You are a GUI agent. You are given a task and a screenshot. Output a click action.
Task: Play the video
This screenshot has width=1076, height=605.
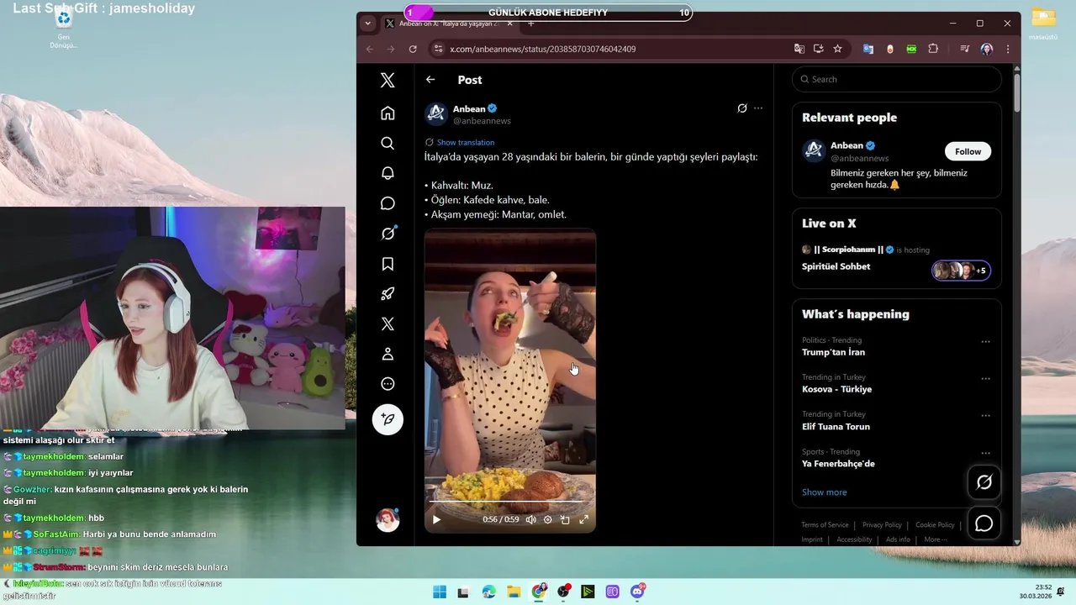click(436, 519)
